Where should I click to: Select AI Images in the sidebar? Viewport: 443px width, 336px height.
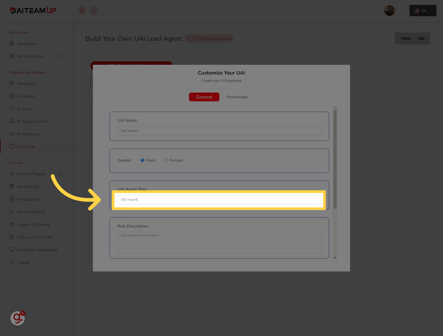(26, 96)
